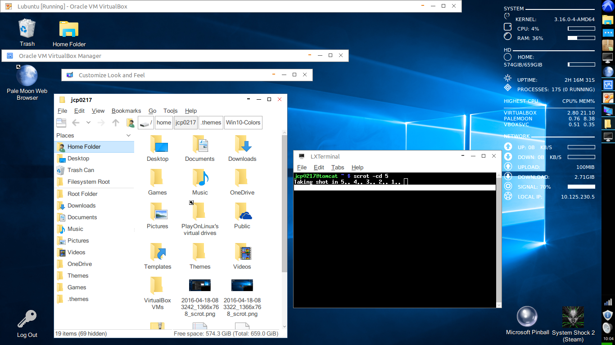Click the RAM usage bar in system monitor

coord(581,38)
